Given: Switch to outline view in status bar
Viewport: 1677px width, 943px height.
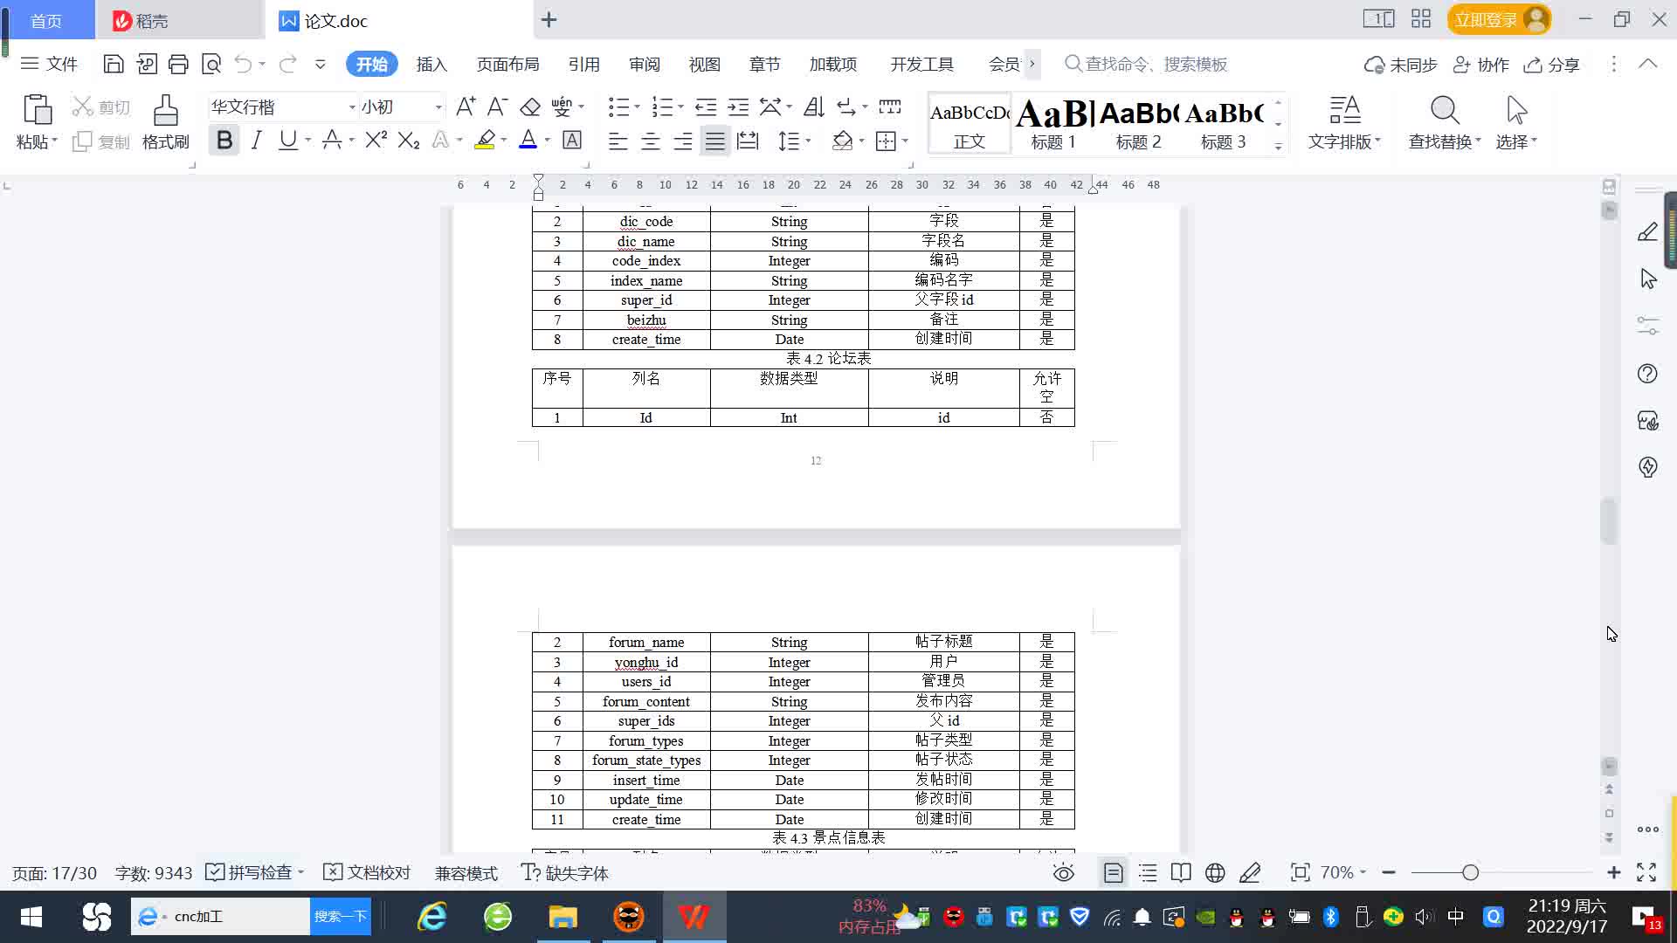Looking at the screenshot, I should [1148, 873].
